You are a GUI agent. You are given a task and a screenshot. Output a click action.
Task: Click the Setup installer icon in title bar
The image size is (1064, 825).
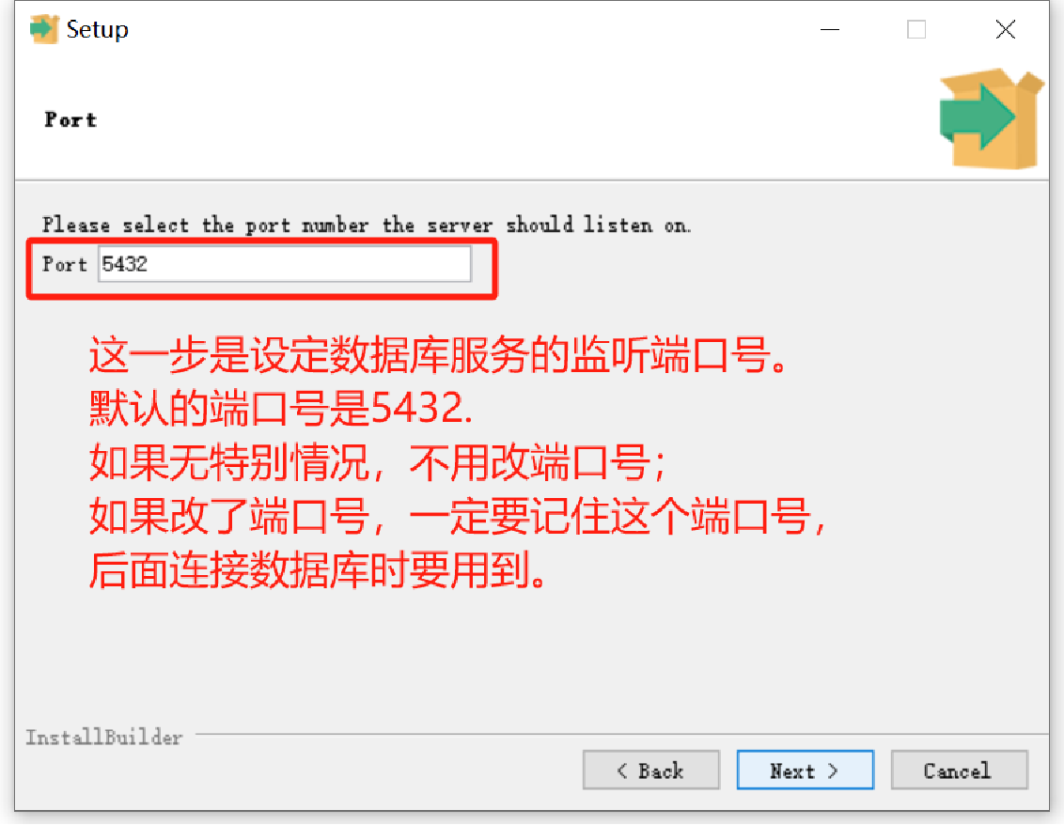coord(44,29)
